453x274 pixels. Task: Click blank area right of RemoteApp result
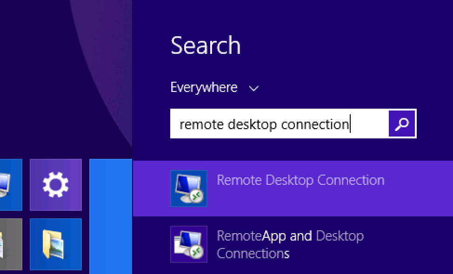(x=409, y=244)
